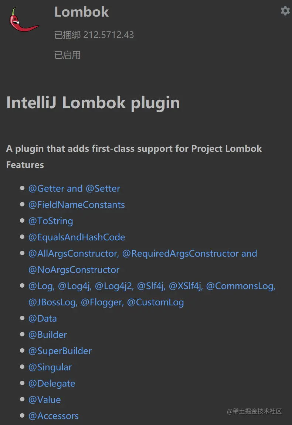Open the plugin settings gear menu

tap(285, 11)
